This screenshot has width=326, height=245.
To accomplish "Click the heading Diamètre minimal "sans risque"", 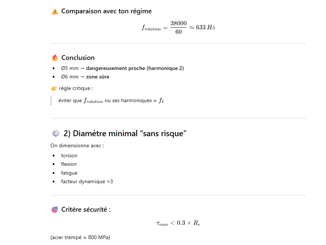I will point(125,134).
